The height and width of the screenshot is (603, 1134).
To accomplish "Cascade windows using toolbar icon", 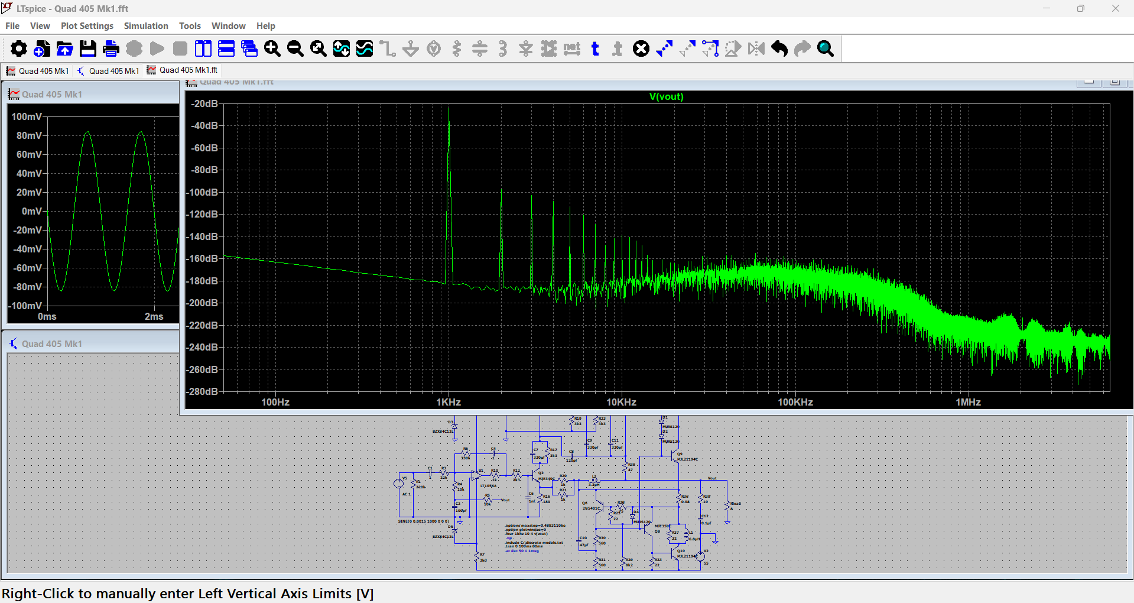I will (x=249, y=48).
